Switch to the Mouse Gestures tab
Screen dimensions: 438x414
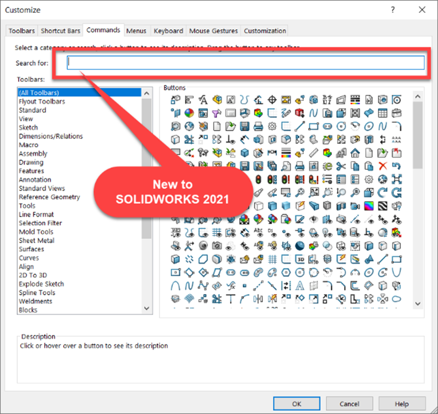click(213, 31)
